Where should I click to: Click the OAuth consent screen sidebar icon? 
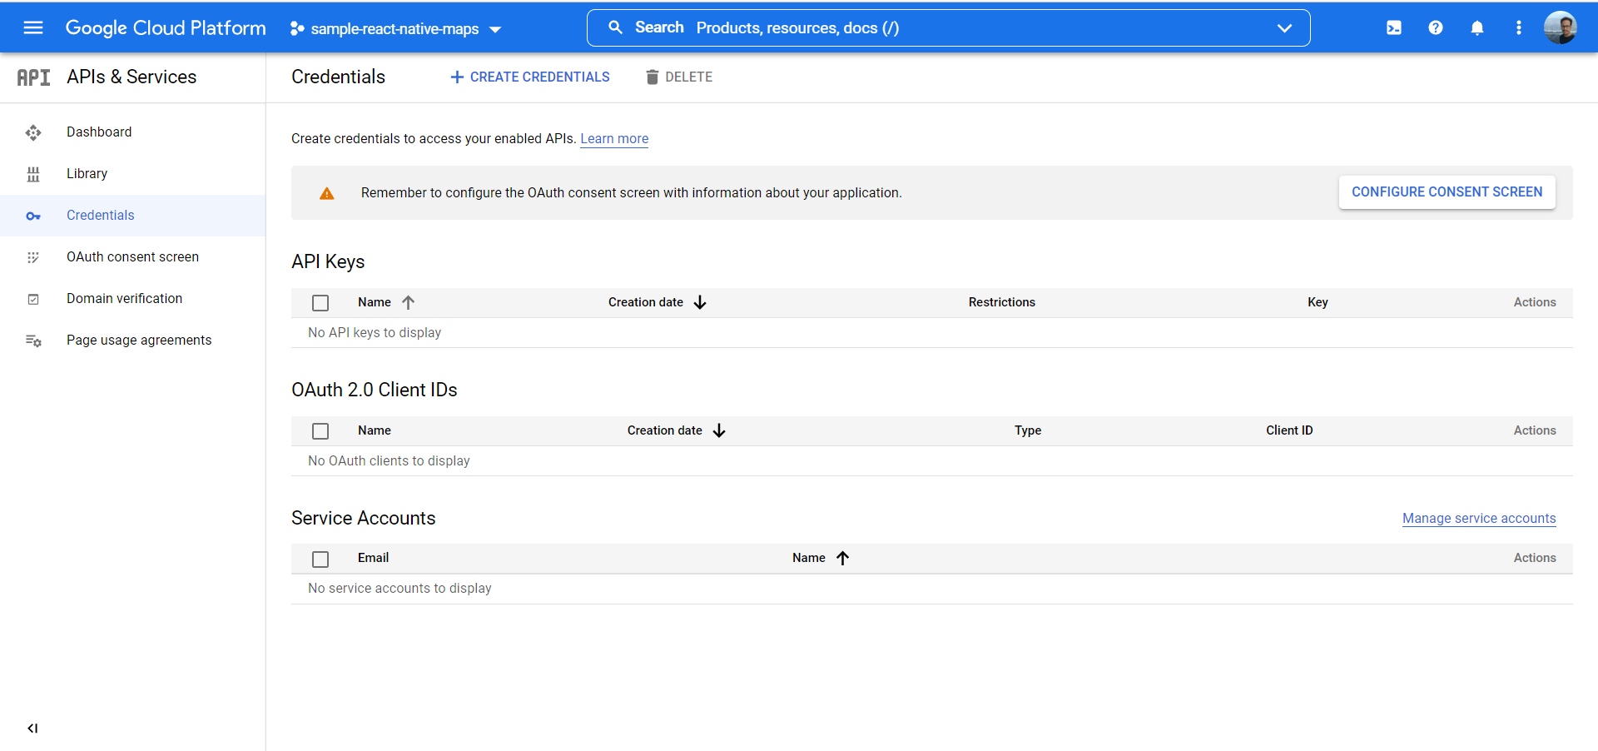click(x=33, y=257)
